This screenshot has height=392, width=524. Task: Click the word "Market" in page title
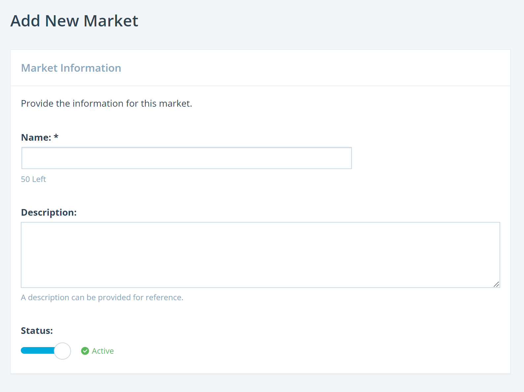point(111,21)
